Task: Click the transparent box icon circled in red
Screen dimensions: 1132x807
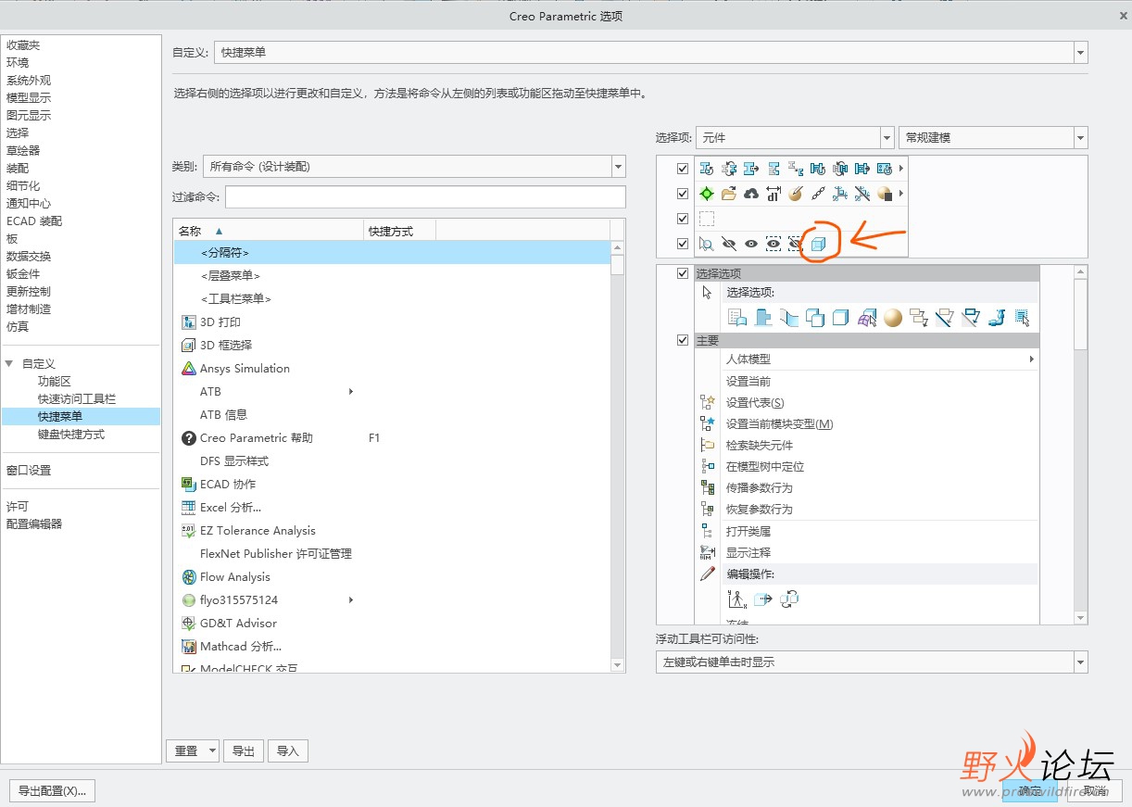Action: tap(819, 244)
